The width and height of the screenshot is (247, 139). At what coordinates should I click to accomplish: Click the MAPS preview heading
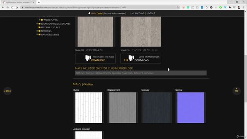tap(83, 84)
